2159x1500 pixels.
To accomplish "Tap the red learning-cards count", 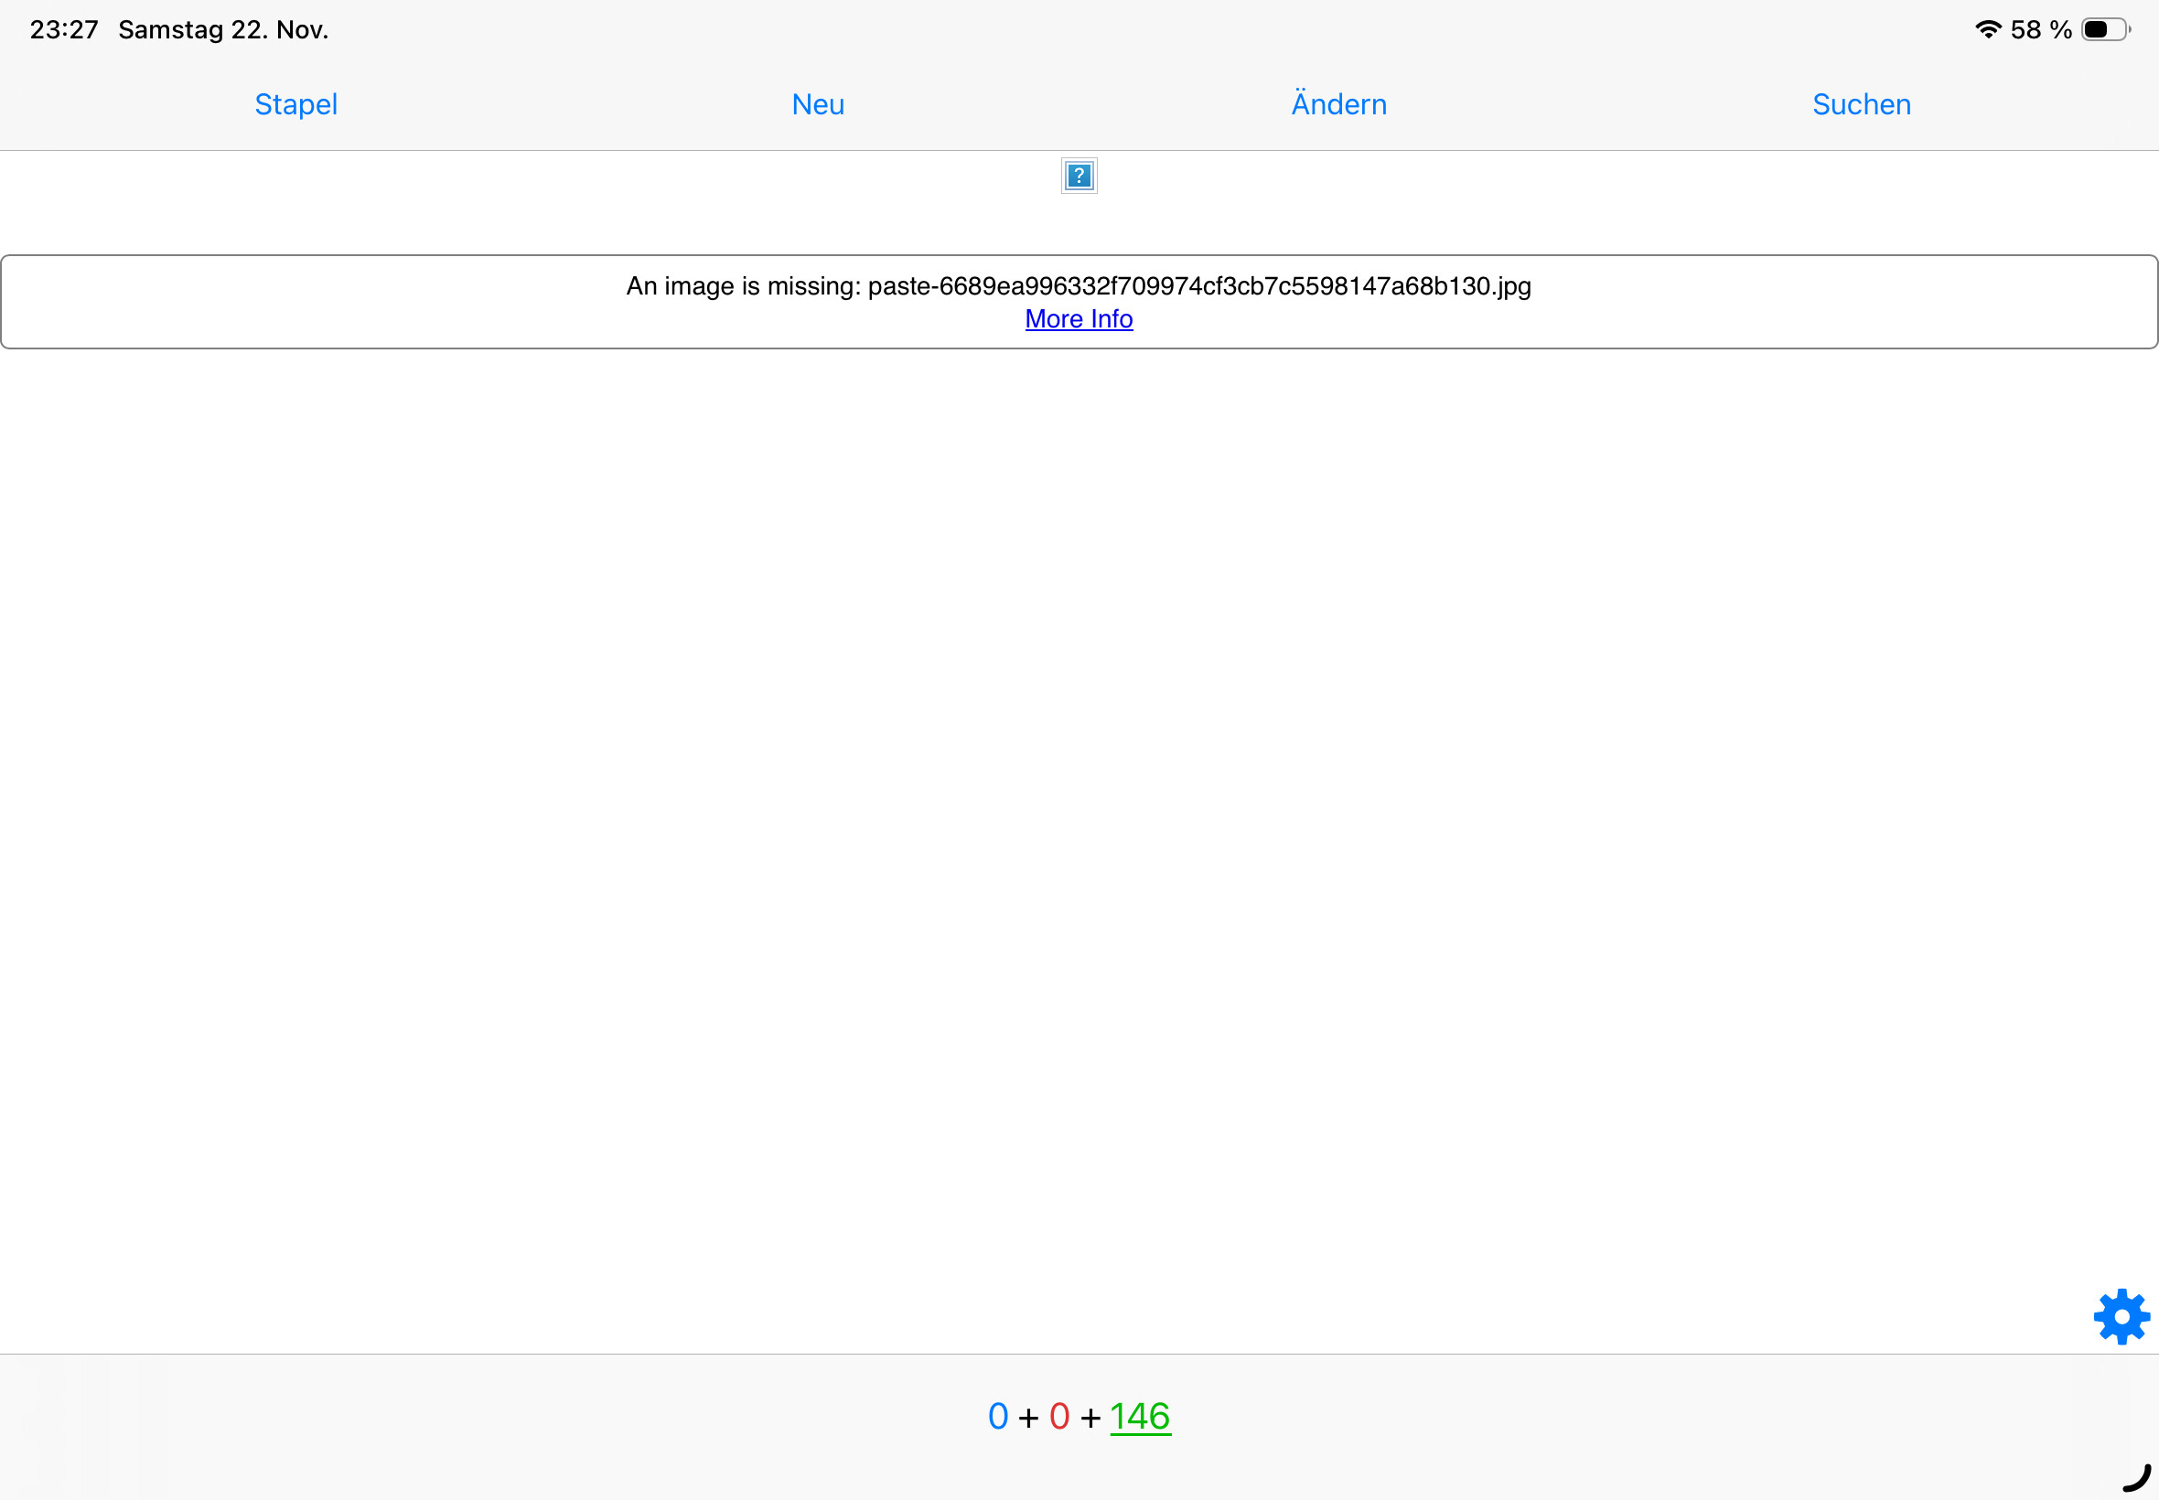I will 1059,1417.
